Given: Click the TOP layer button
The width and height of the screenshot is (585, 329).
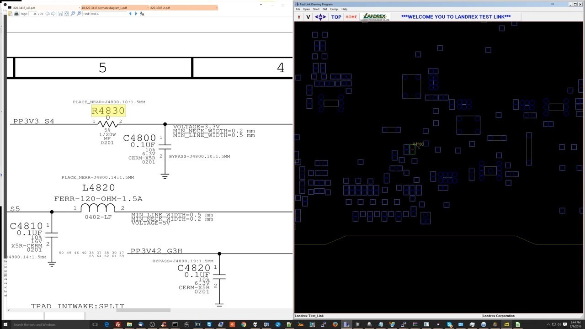Looking at the screenshot, I should click(336, 17).
